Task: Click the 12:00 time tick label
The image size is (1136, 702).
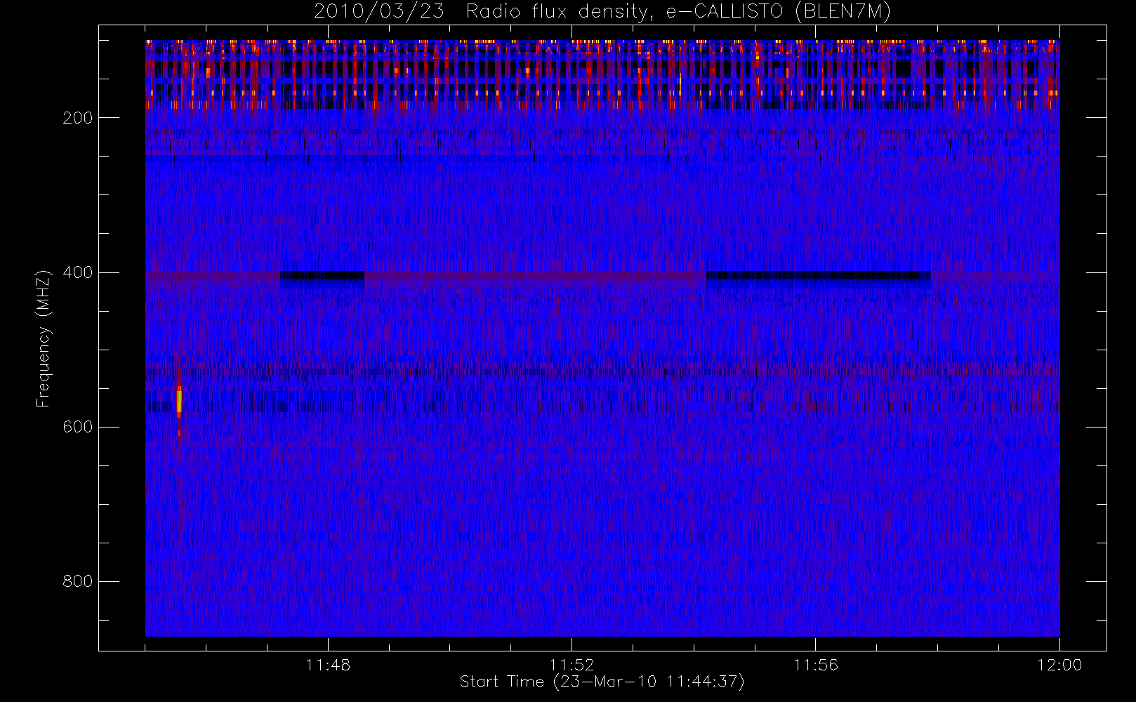Action: (1059, 665)
